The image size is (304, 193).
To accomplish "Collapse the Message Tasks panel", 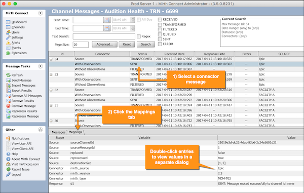I will [x=41, y=66].
